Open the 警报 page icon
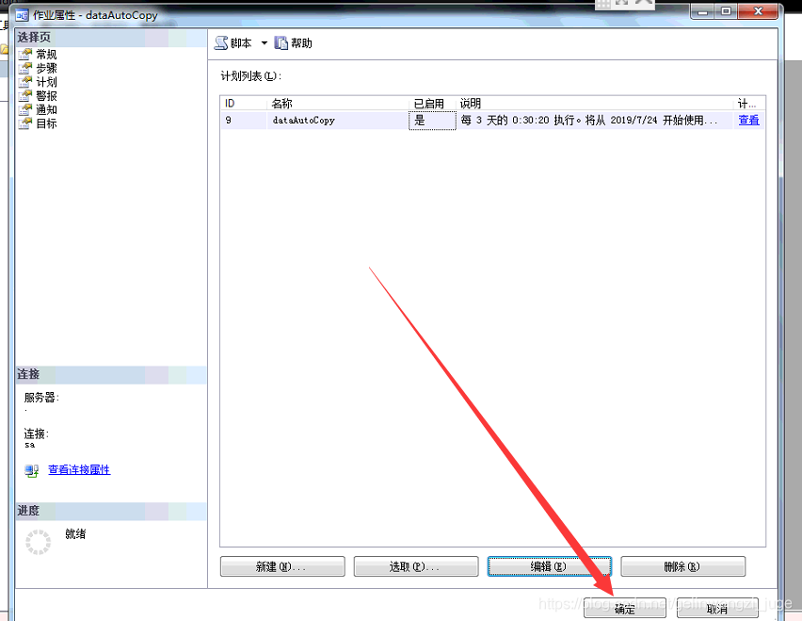The height and width of the screenshot is (621, 802). click(x=25, y=95)
